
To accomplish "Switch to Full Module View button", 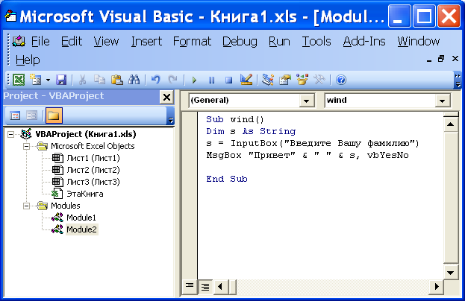I will (x=205, y=286).
